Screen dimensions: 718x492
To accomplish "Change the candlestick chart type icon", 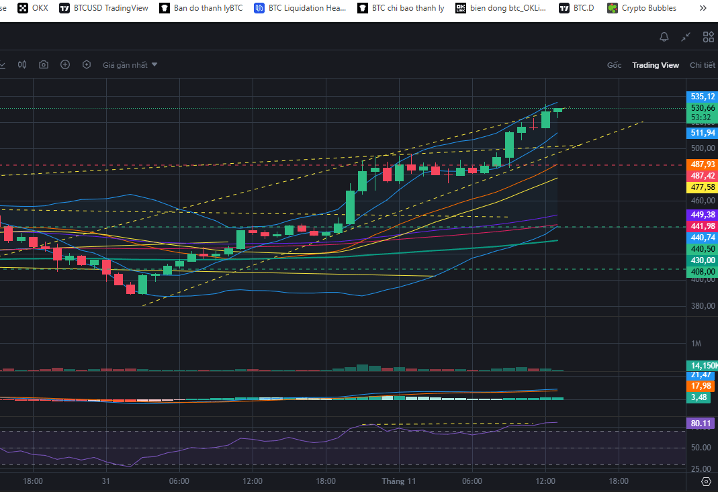I will point(22,64).
